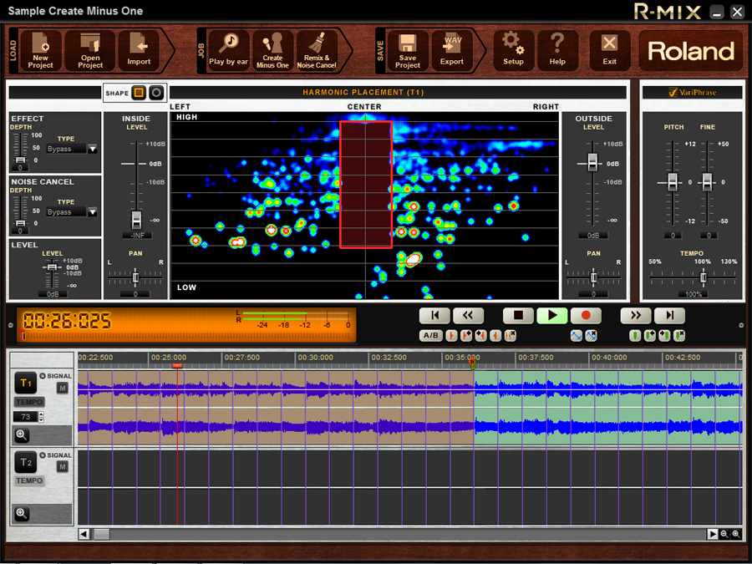Open the Setup gear icon
The width and height of the screenshot is (752, 564).
coord(513,51)
